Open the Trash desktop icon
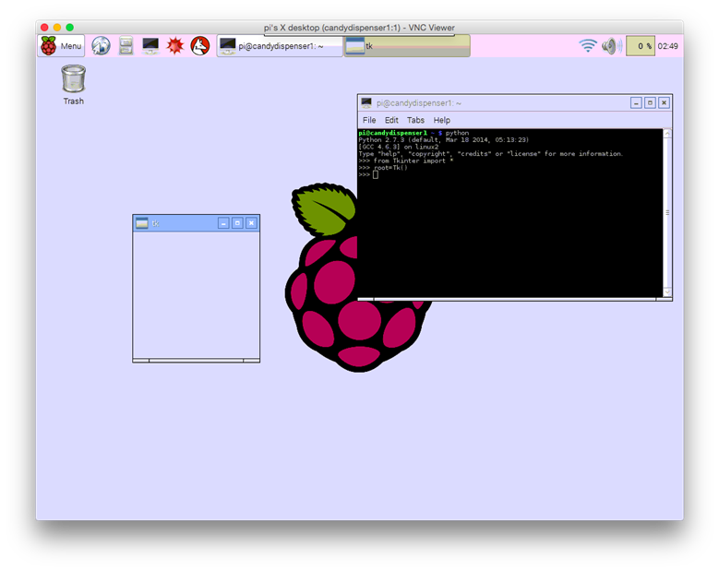719x571 pixels. tap(74, 79)
